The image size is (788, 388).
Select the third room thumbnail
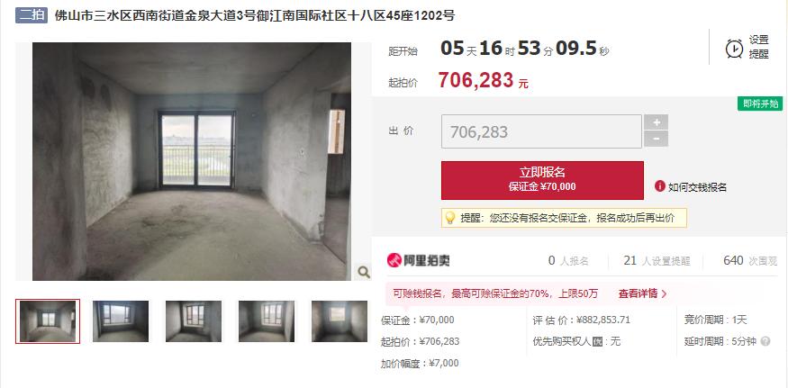194,321
